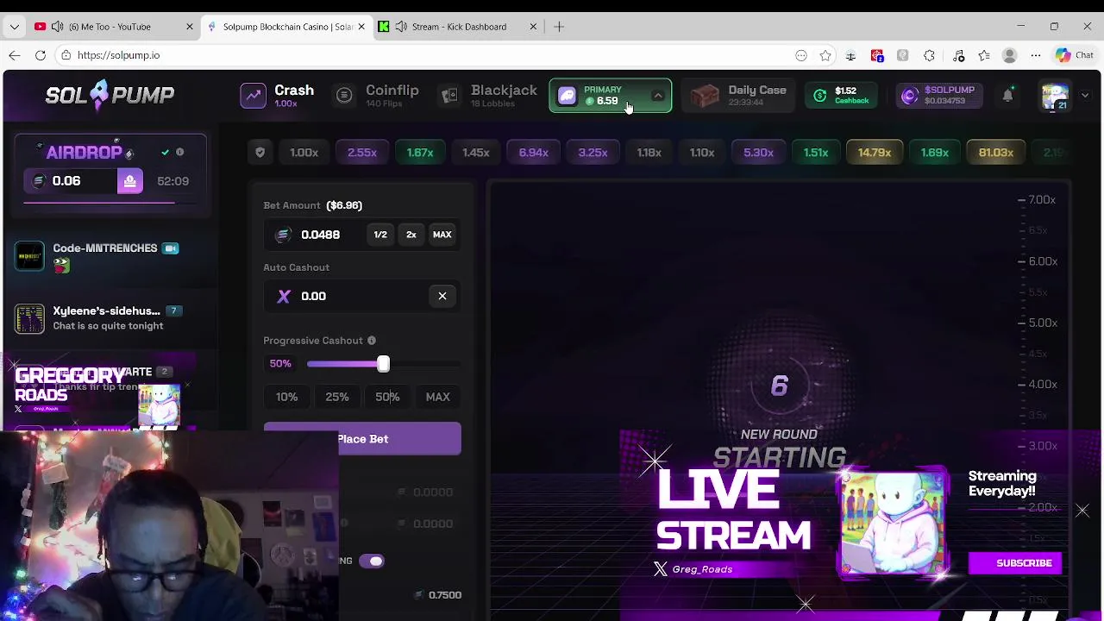Select the 6.94x past round result
The height and width of the screenshot is (621, 1104).
tap(533, 153)
